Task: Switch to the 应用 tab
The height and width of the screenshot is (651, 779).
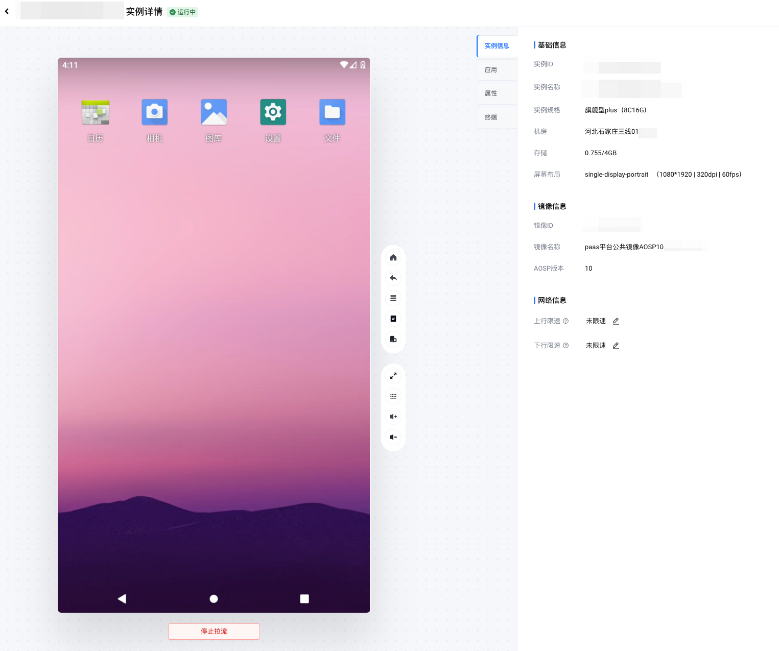Action: 497,70
